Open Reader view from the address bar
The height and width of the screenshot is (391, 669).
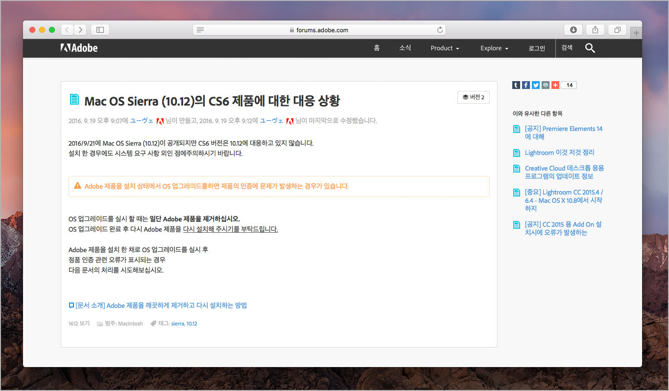(200, 30)
